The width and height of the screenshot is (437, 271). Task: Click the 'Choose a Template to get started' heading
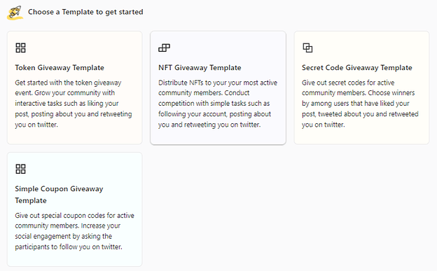85,12
